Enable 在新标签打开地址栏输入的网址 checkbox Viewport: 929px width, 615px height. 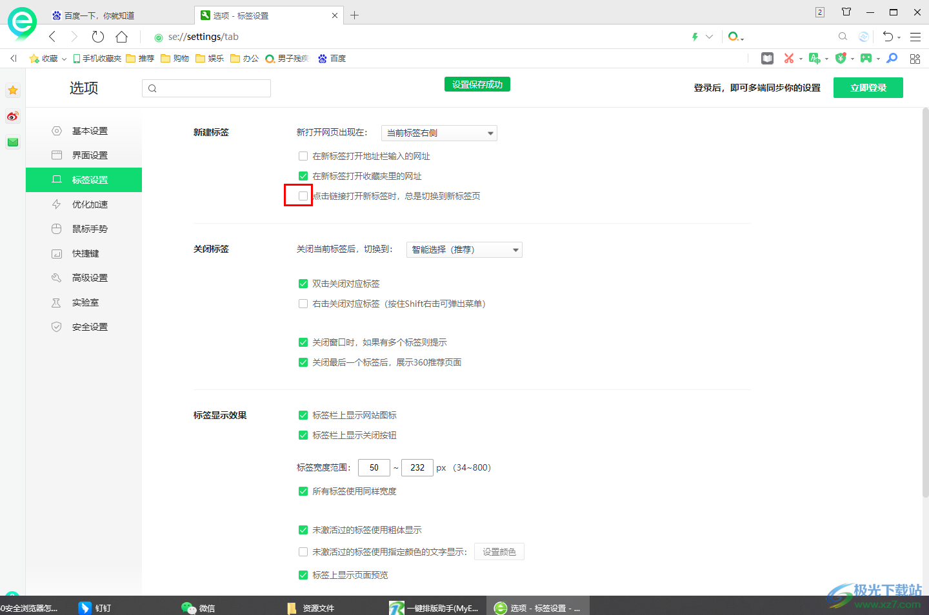pyautogui.click(x=303, y=156)
